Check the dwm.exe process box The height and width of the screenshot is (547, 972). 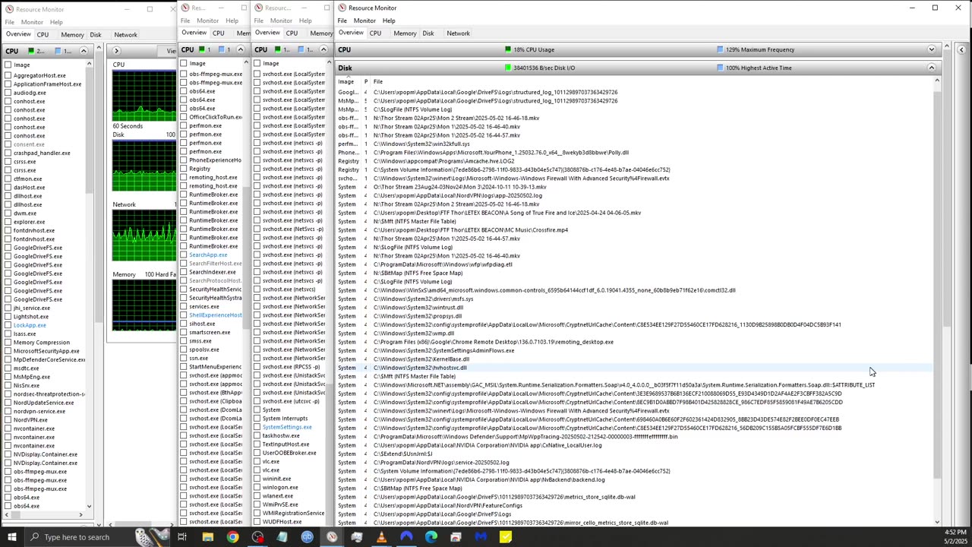click(x=7, y=213)
